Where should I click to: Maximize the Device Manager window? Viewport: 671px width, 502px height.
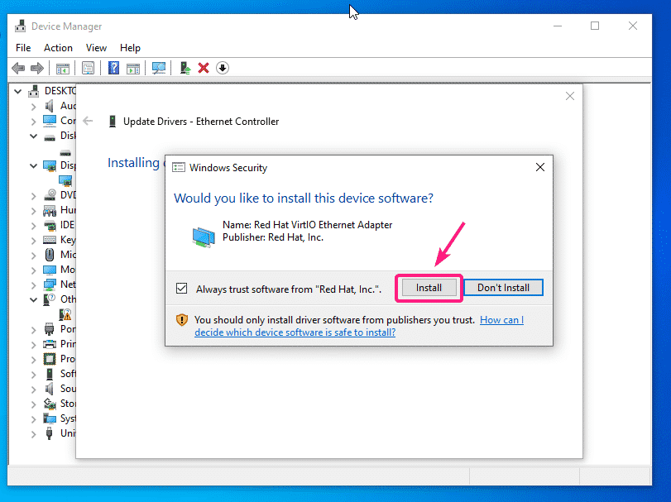(x=595, y=26)
